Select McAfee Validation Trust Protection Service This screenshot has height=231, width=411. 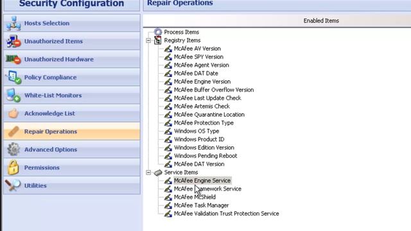pyautogui.click(x=227, y=214)
